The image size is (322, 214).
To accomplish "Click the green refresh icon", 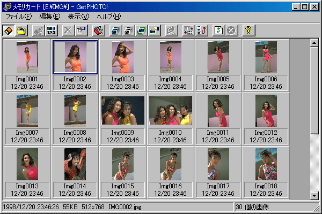I will [218, 30].
